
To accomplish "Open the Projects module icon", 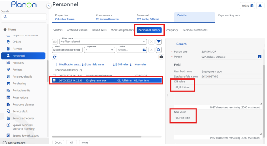I will 8,69.
